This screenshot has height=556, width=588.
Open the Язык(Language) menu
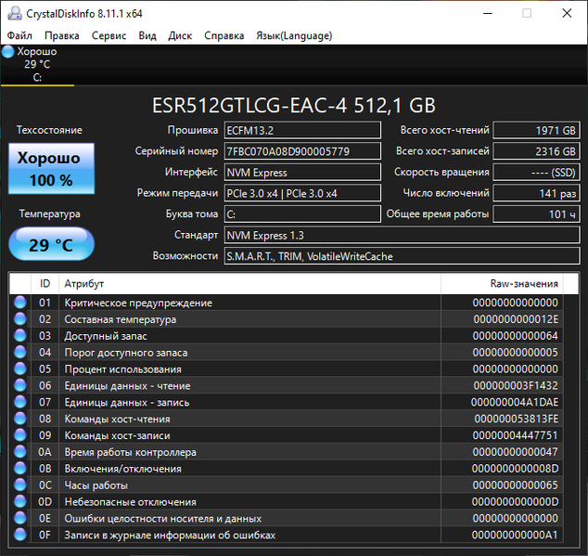click(293, 36)
